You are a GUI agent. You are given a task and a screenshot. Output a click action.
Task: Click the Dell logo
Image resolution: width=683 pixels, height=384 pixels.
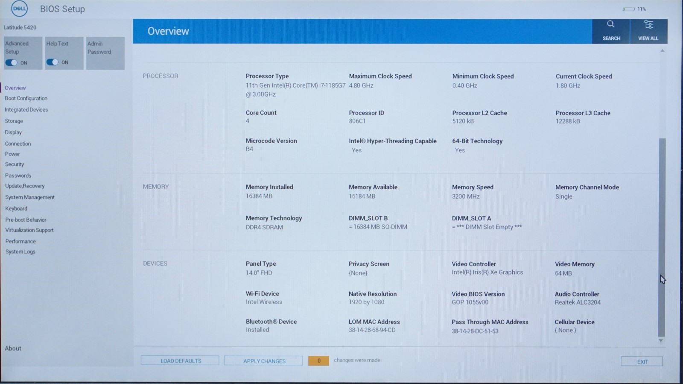tap(19, 9)
